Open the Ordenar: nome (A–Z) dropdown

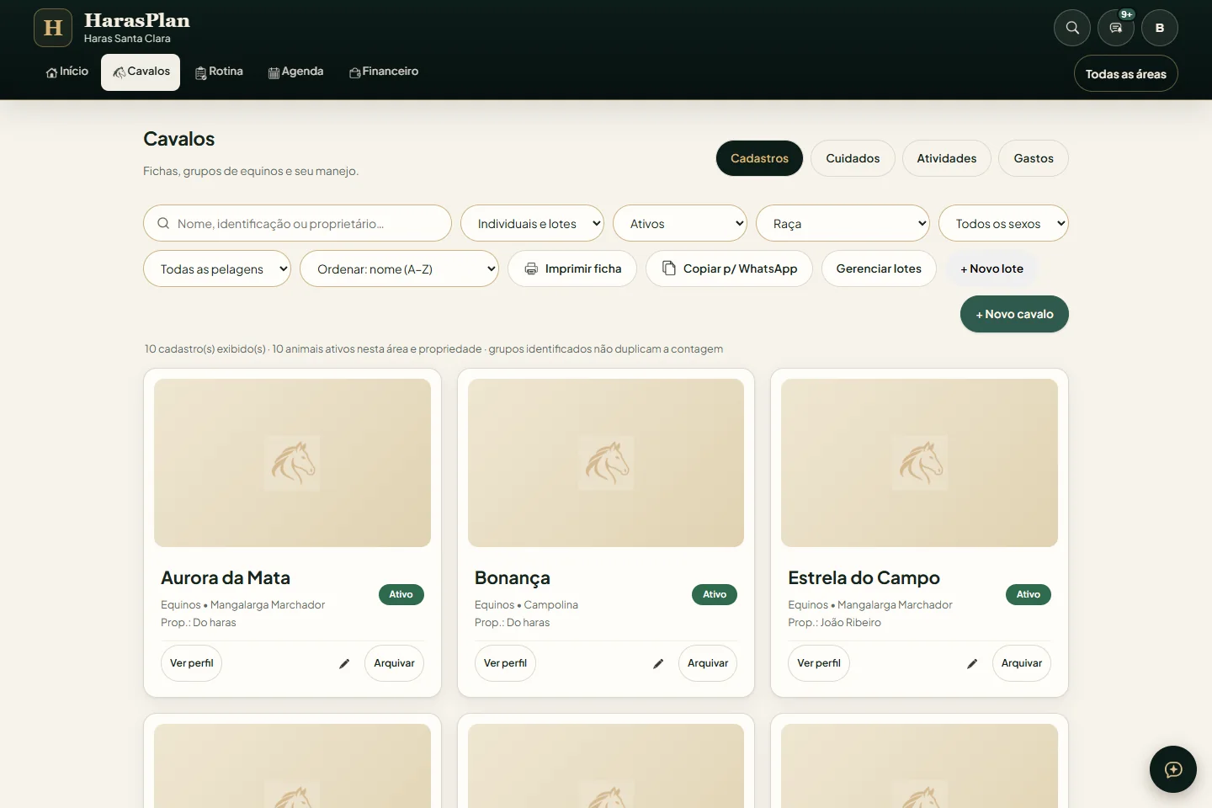pos(399,268)
